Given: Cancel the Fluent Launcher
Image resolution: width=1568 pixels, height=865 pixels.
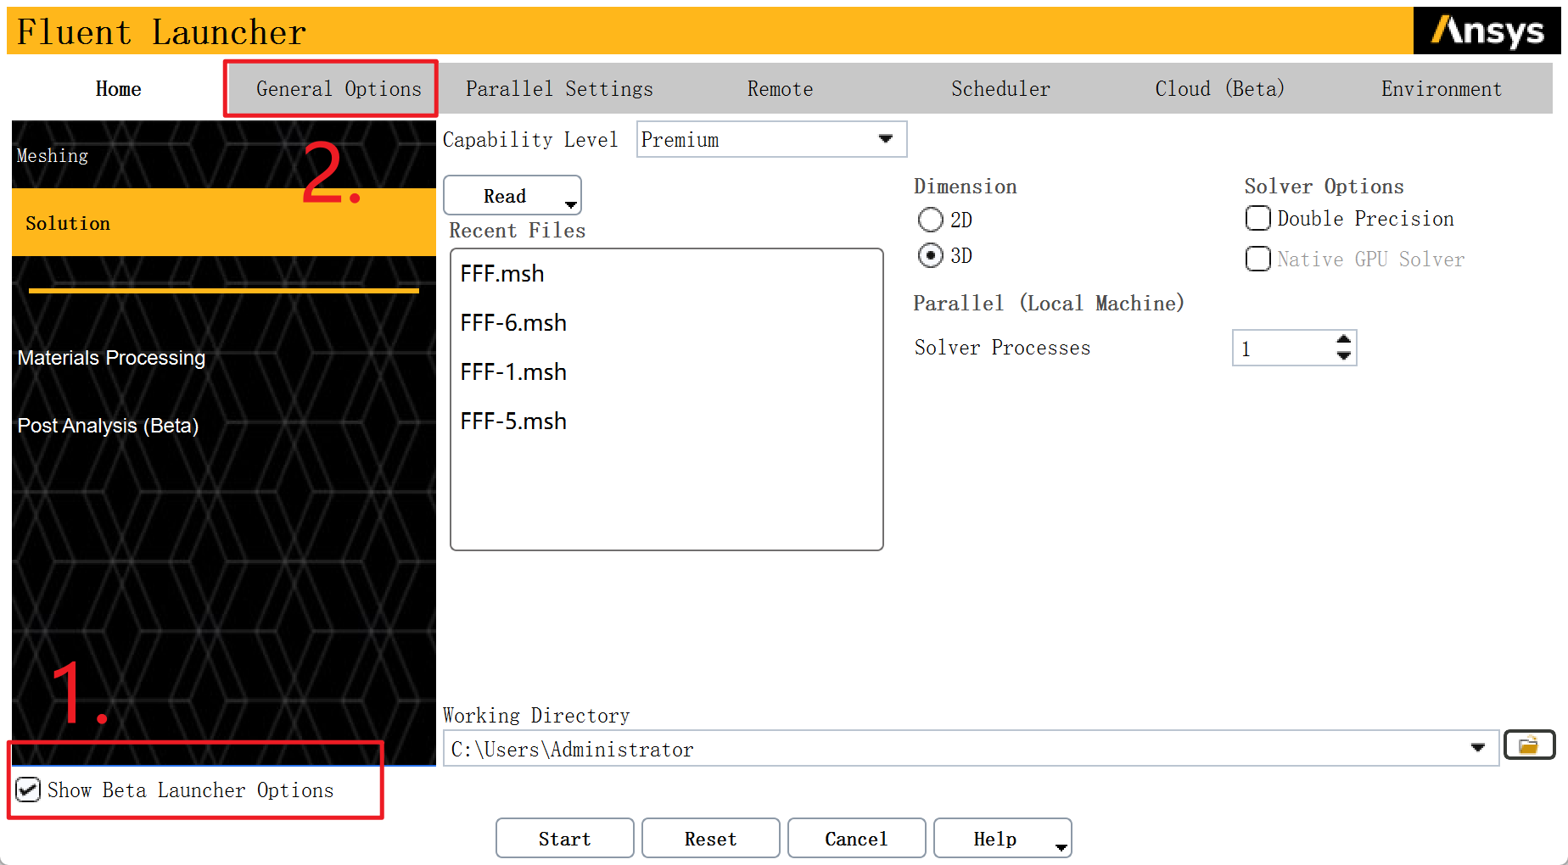Looking at the screenshot, I should click(x=856, y=839).
